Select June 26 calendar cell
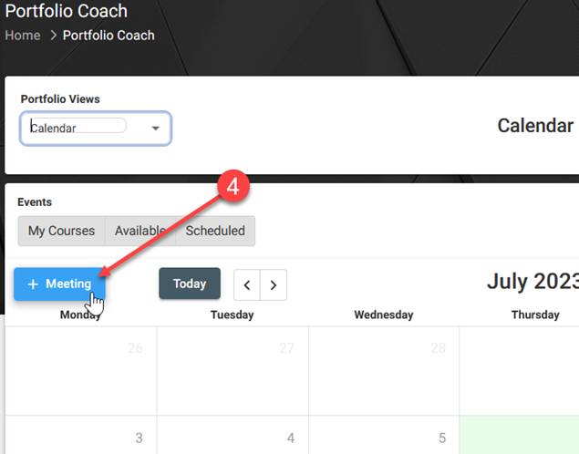 81,370
